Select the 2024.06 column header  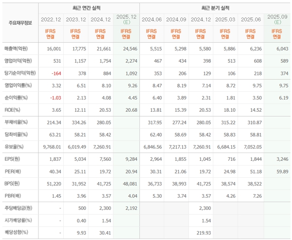(x=151, y=19)
